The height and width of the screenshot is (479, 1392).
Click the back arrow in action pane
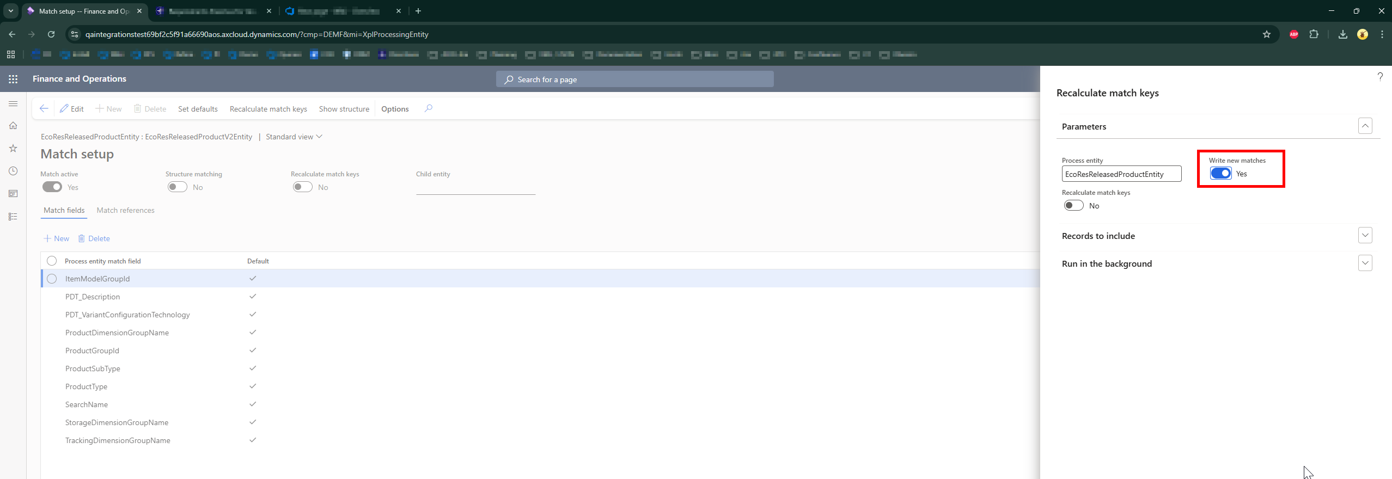click(44, 109)
